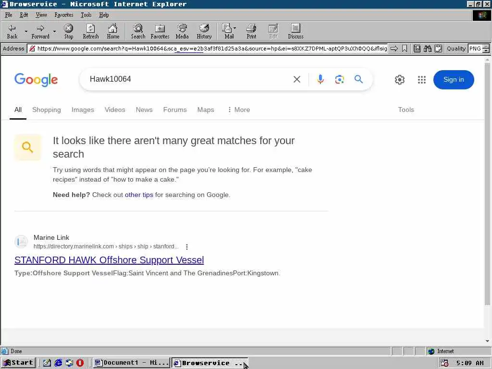This screenshot has width=492, height=369.
Task: Reload the page using Refresh
Action: 91,31
